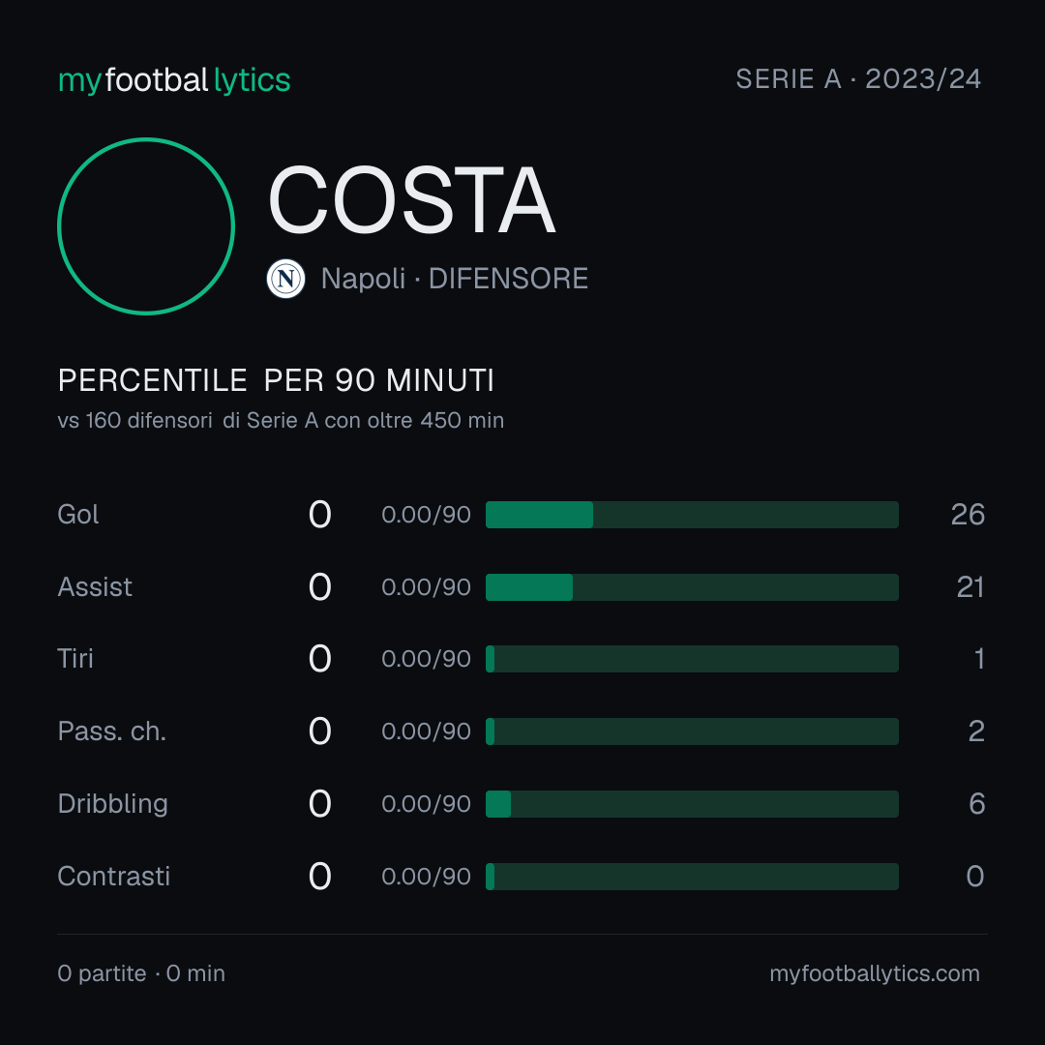Click the Dribbling percentile bar
The width and height of the screenshot is (1045, 1045).
click(692, 804)
